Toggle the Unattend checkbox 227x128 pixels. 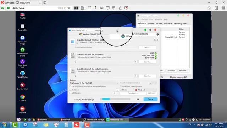point(70,90)
